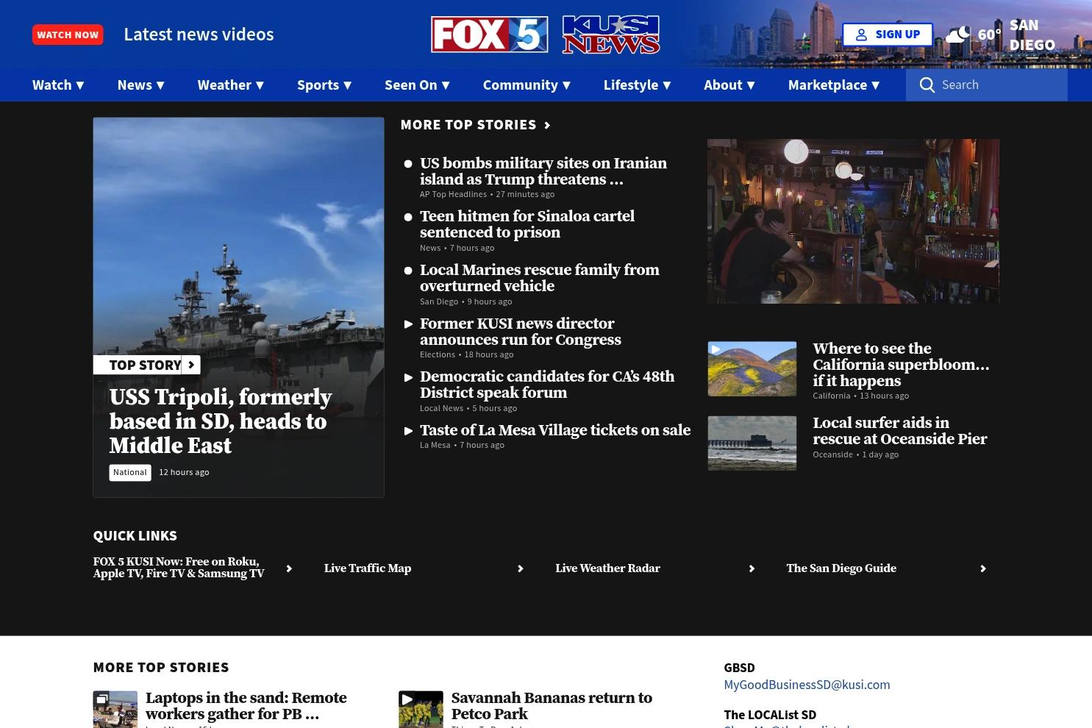Click video icon beside Taste of La Mesa

408,431
